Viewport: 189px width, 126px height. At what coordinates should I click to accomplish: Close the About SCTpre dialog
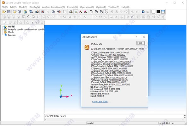[x=144, y=37]
